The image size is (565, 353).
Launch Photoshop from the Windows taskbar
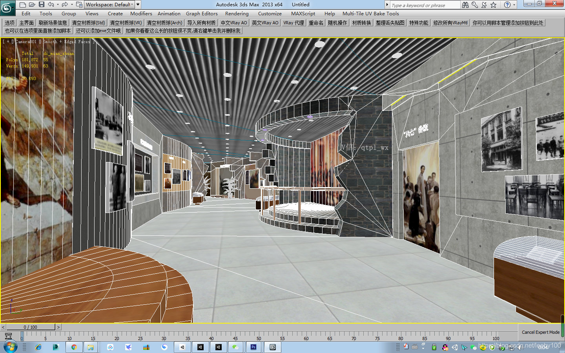point(253,347)
